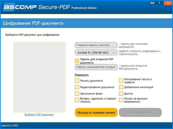Click the master password input field
Viewport: 173px width, 129px height.
(96, 45)
